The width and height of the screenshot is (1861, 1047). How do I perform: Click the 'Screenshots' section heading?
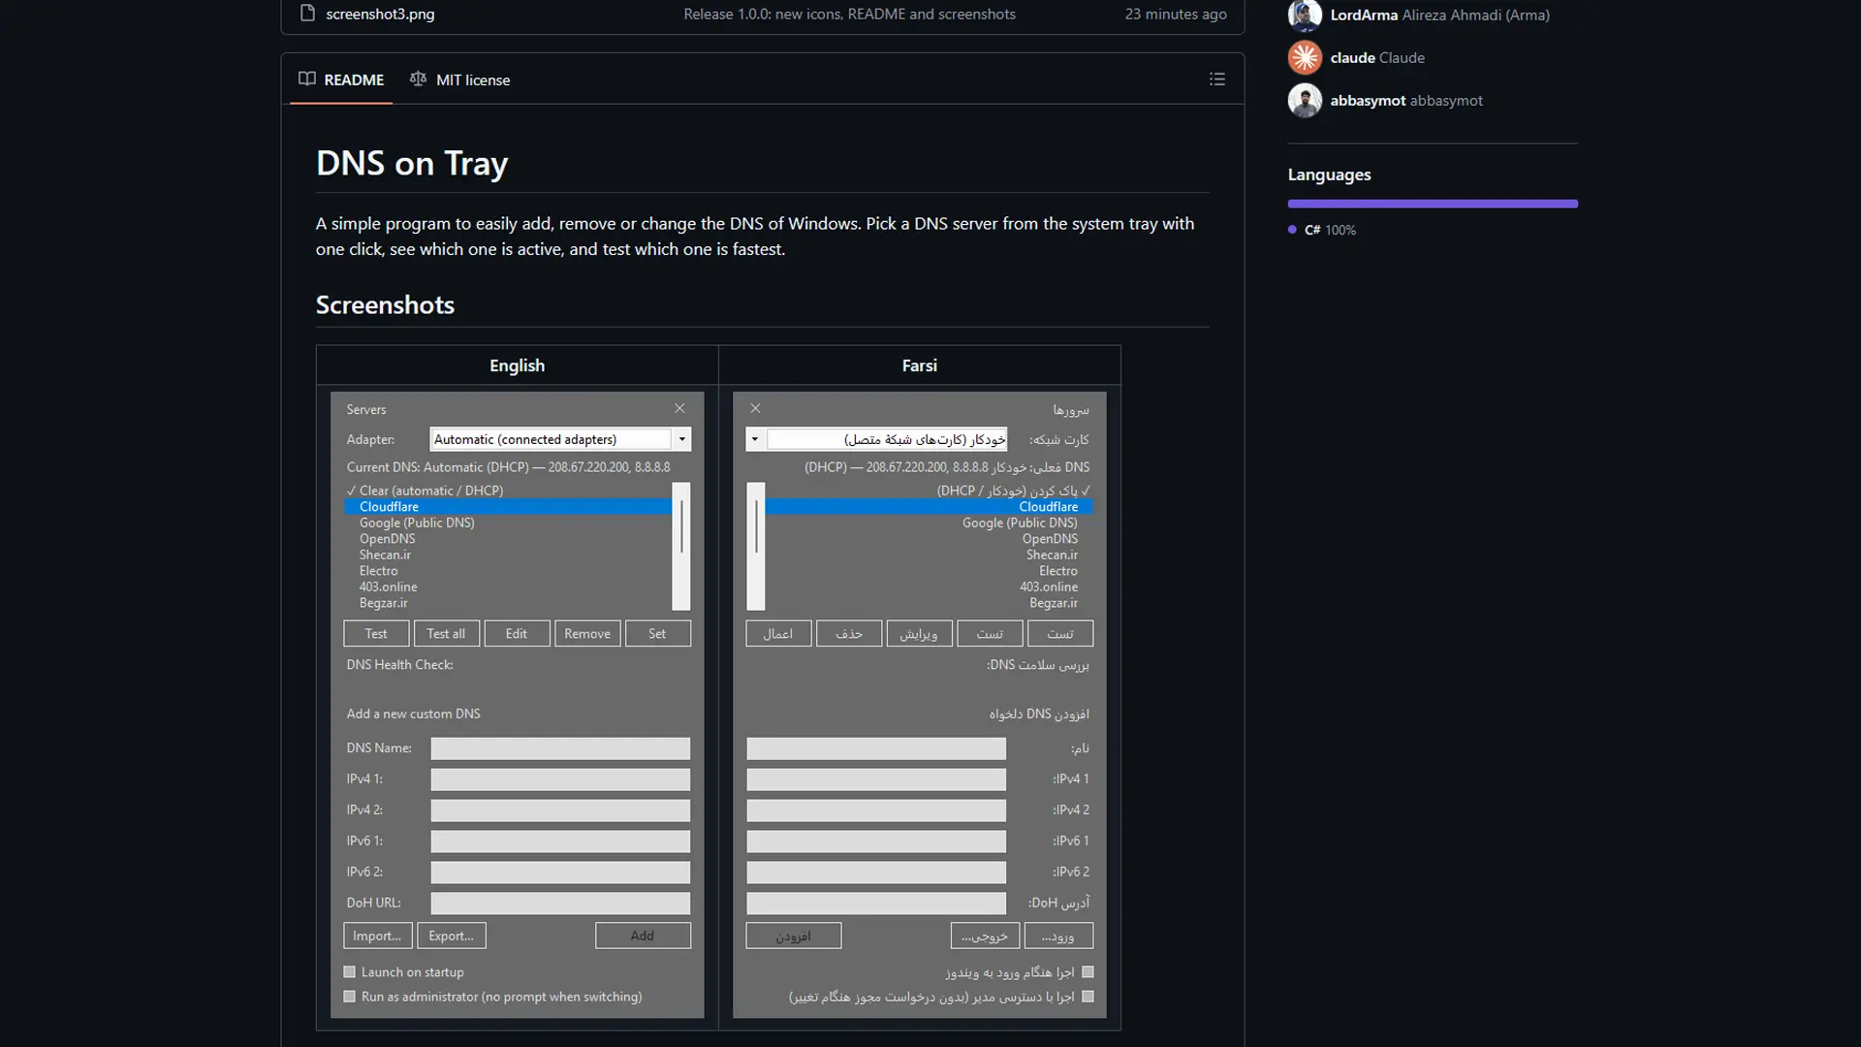pos(385,304)
